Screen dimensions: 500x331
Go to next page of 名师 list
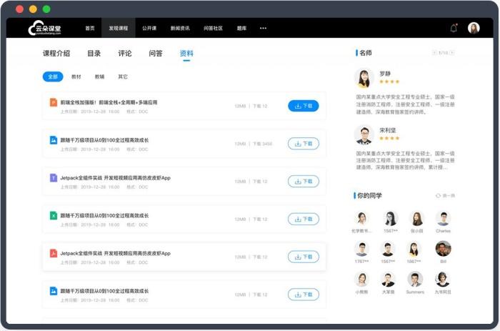pyautogui.click(x=452, y=53)
